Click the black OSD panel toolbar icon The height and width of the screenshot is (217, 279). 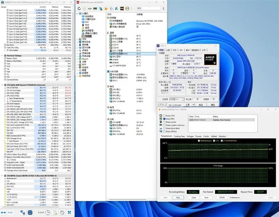(122, 8)
